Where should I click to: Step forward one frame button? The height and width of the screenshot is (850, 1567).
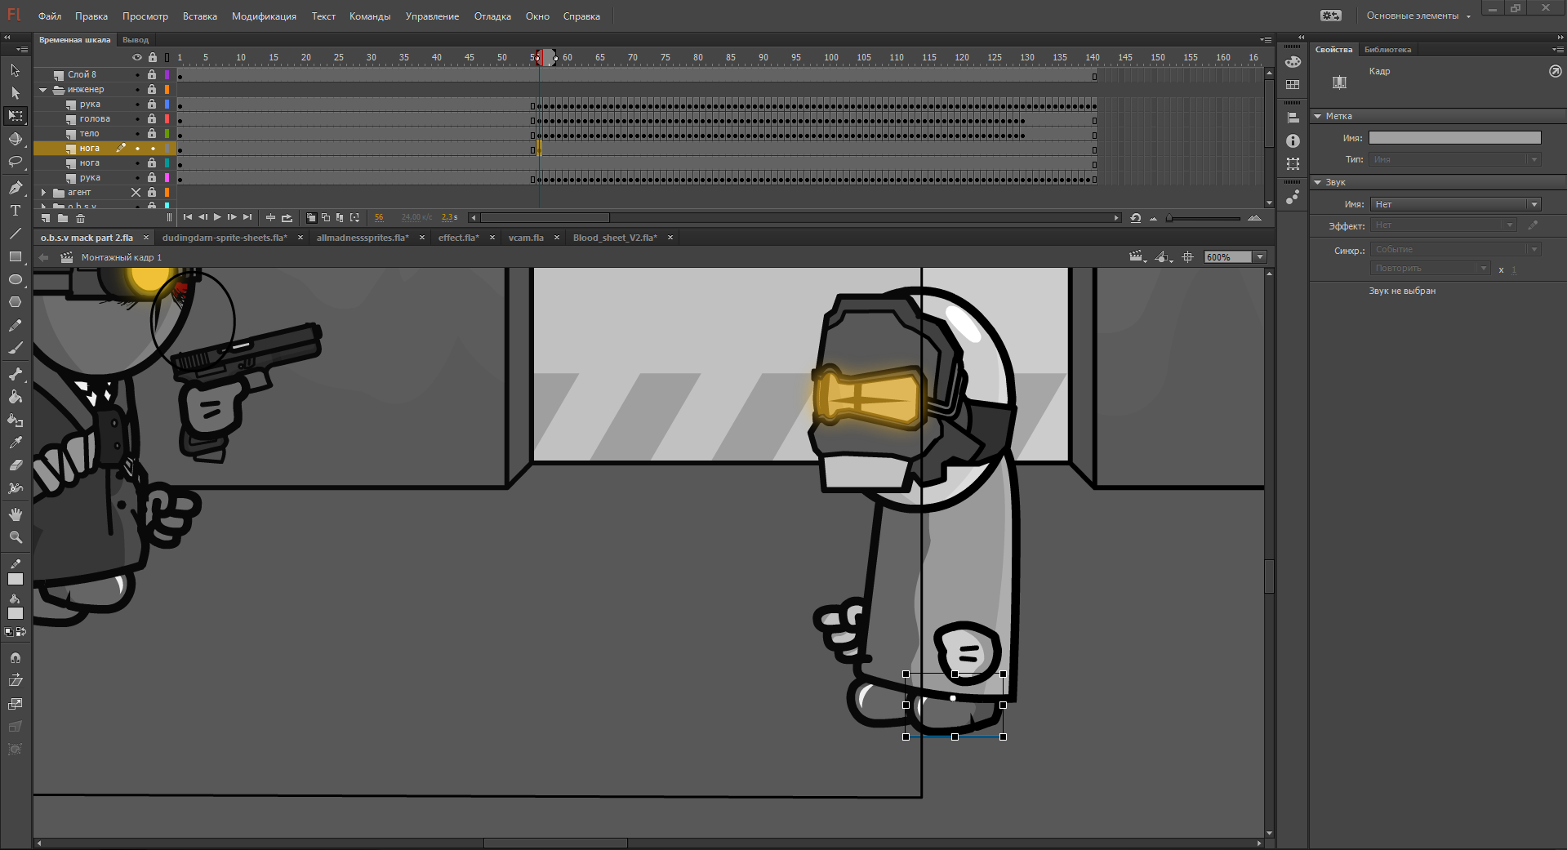click(232, 217)
